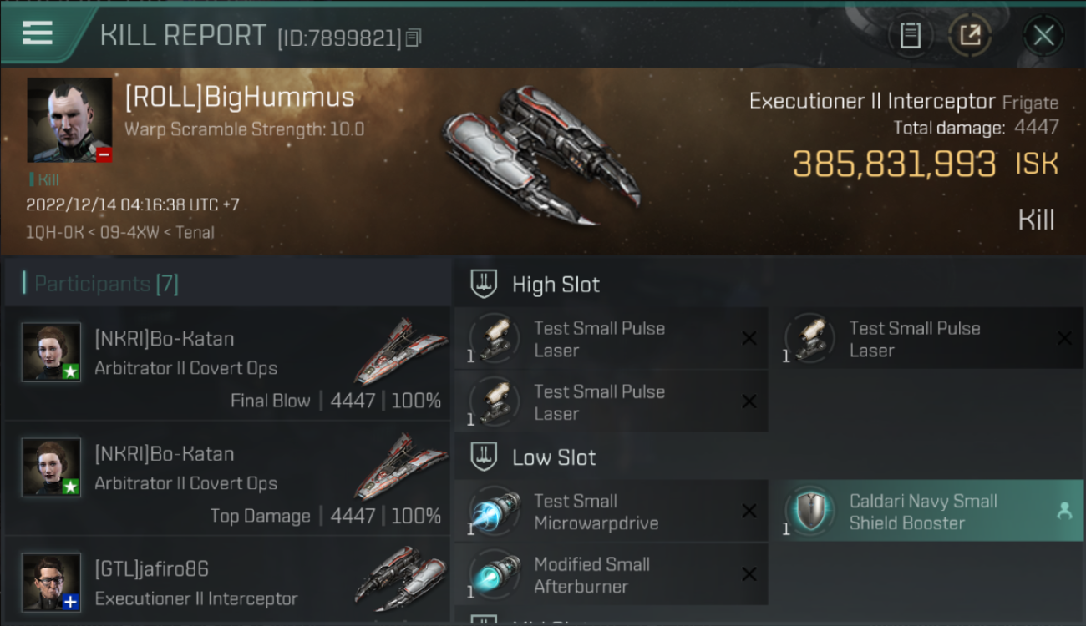This screenshot has height=626, width=1086.
Task: Open the 1QH-0K system location link
Action: pos(55,233)
